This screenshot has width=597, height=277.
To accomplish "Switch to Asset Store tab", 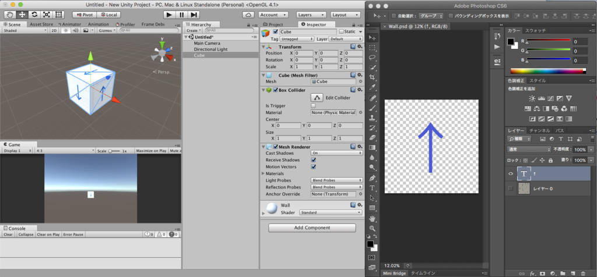I will pyautogui.click(x=41, y=24).
